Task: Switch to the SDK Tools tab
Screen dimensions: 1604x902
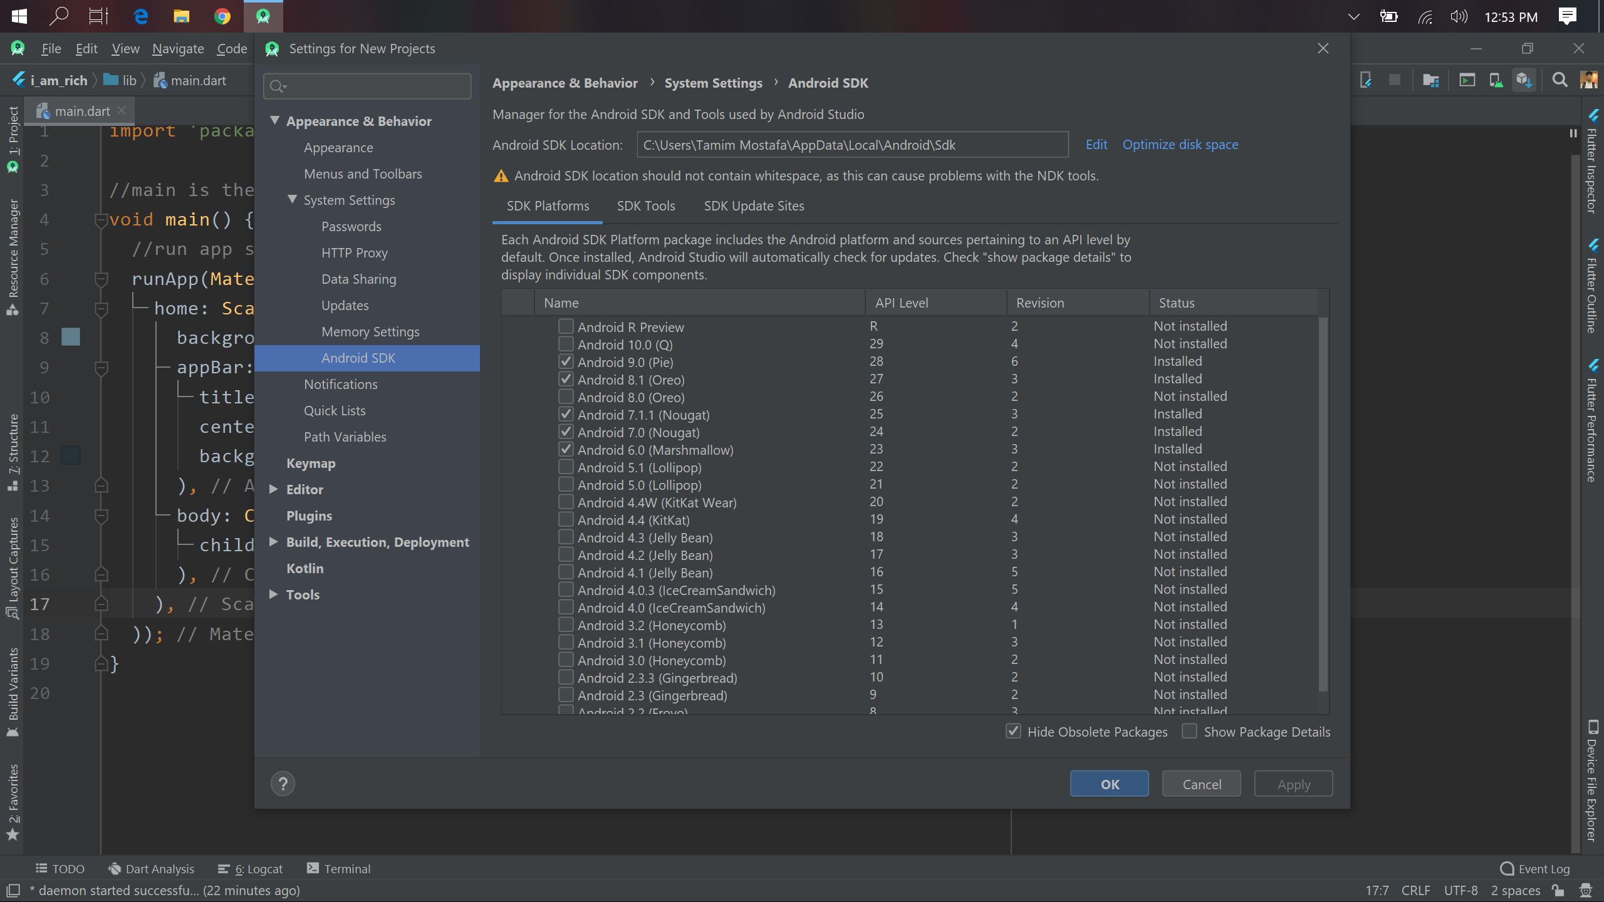Action: point(645,206)
